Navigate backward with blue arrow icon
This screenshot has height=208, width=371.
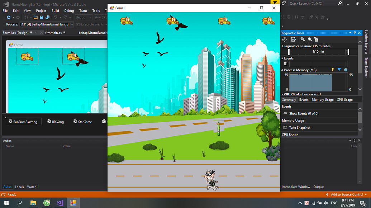point(8,17)
